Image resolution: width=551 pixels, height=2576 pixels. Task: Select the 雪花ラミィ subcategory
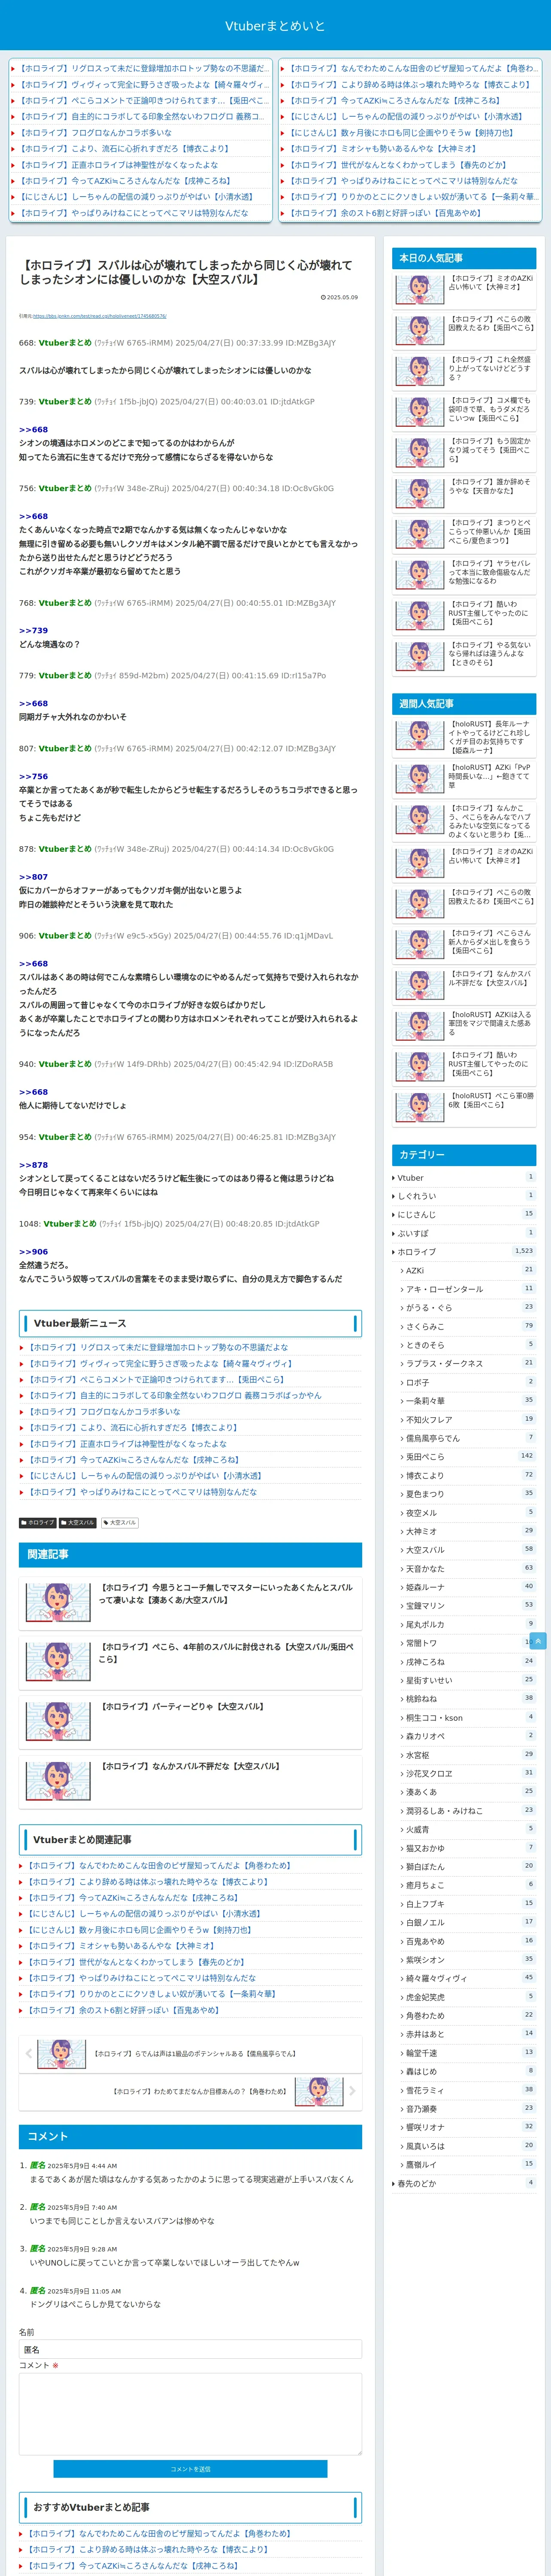coord(468,2090)
